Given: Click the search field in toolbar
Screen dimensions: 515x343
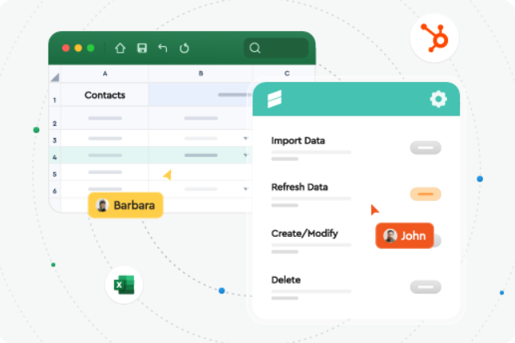Looking at the screenshot, I should 276,48.
